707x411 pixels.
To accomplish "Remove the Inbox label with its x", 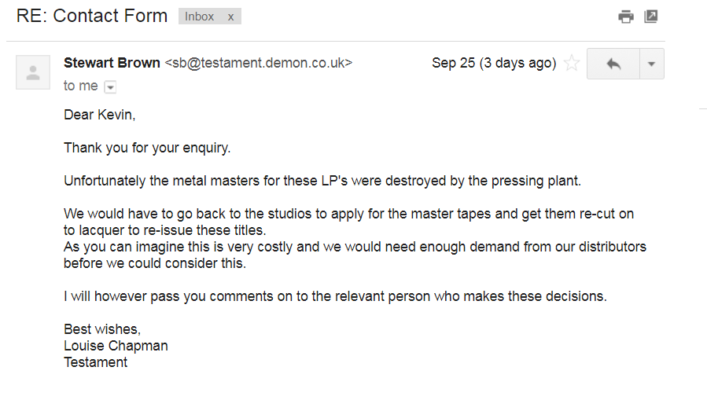I will pos(231,17).
